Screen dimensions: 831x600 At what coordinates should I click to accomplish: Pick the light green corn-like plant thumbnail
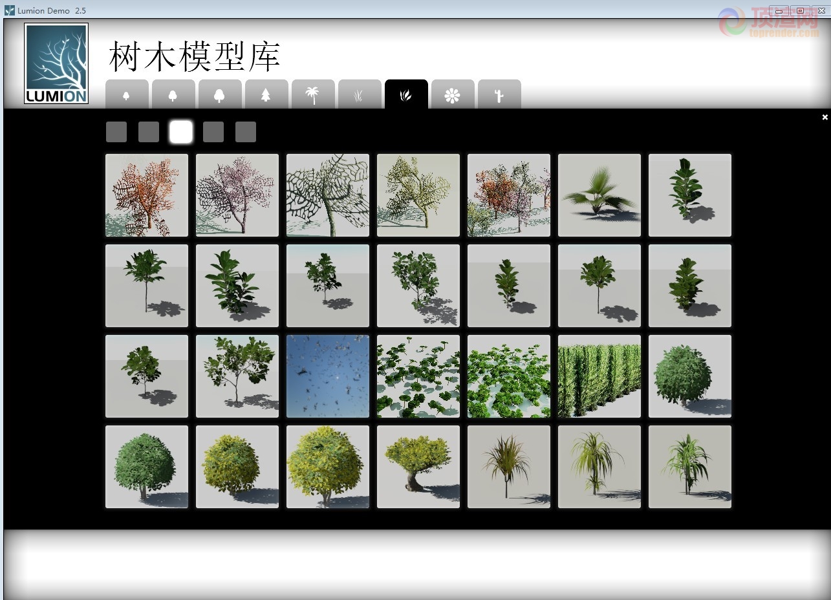[x=690, y=467]
